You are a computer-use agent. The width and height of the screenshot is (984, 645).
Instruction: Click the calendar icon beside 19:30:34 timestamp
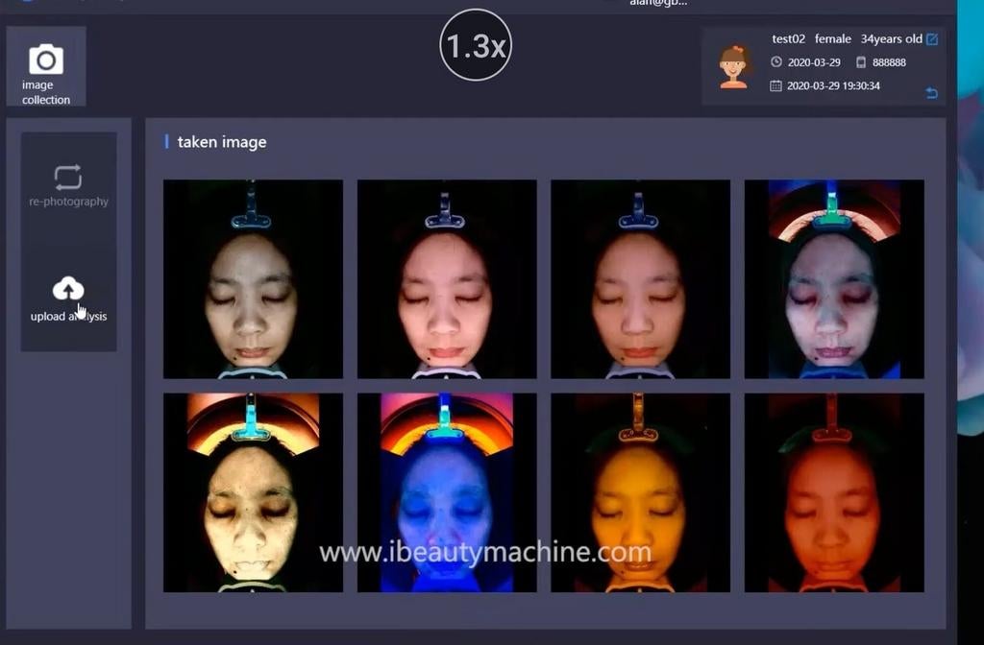tap(776, 85)
